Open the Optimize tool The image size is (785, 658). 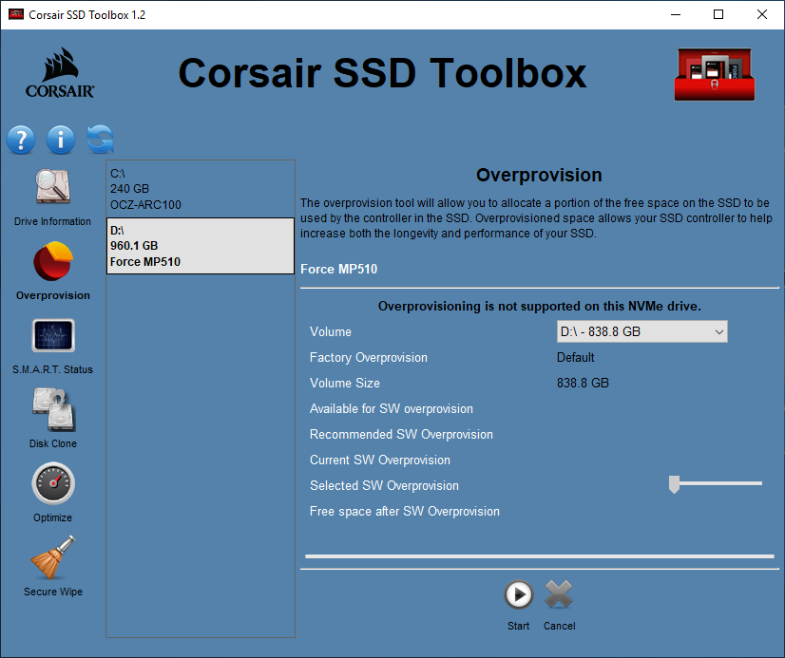click(x=52, y=489)
